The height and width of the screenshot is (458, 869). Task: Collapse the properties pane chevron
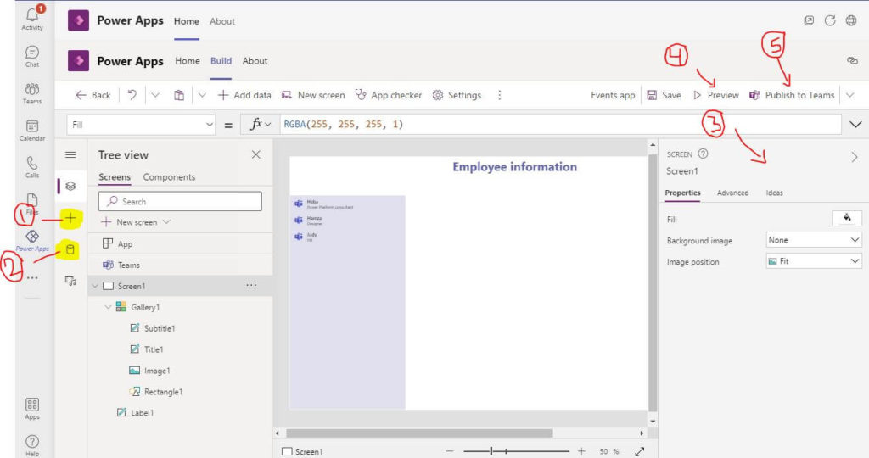(x=854, y=157)
